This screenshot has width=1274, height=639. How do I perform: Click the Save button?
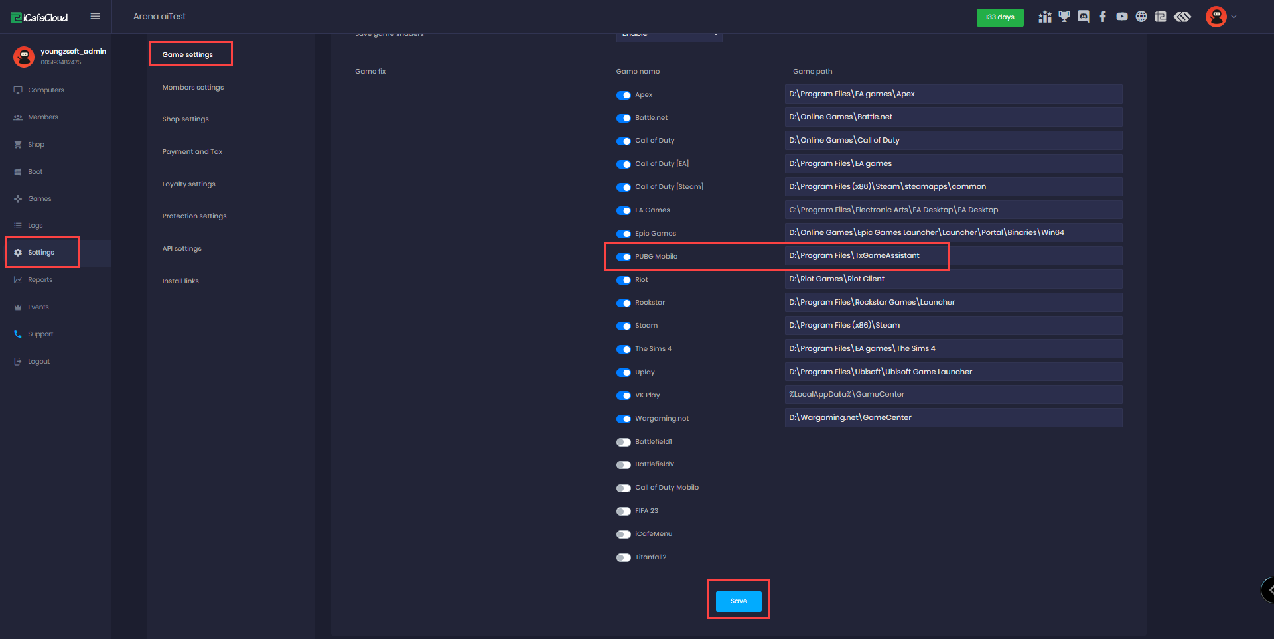point(738,601)
